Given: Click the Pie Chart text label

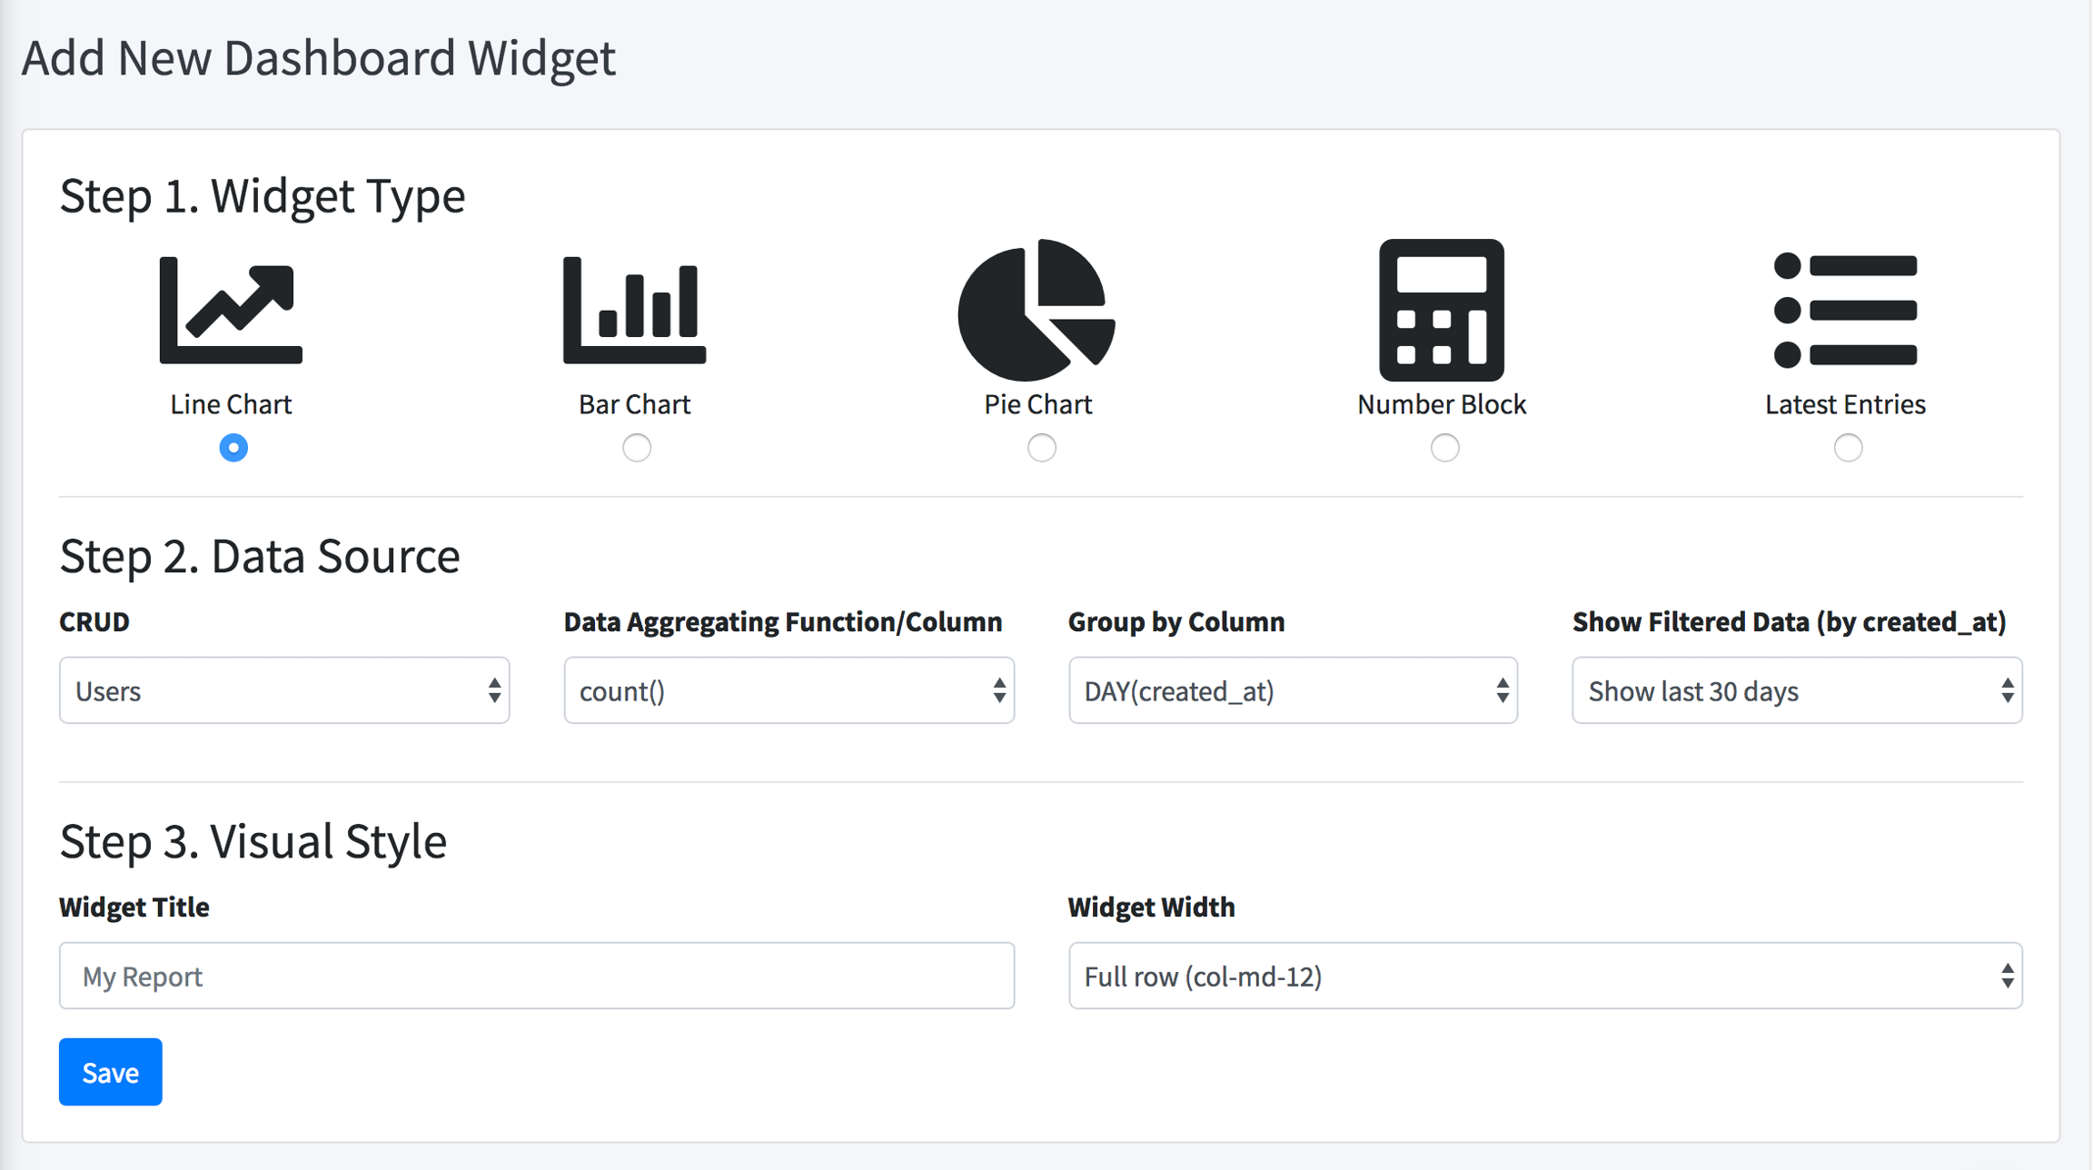Looking at the screenshot, I should [1037, 404].
